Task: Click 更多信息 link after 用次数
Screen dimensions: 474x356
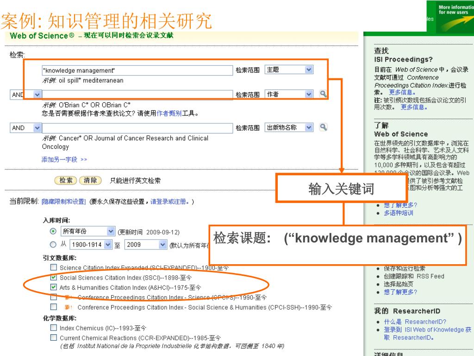Action: (413, 107)
